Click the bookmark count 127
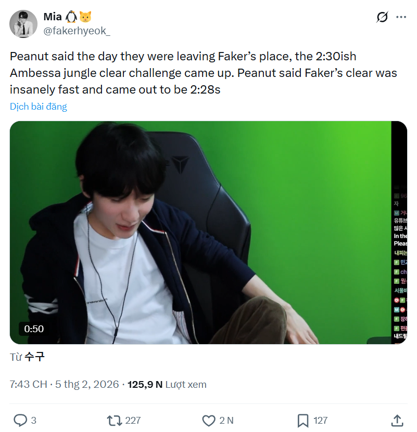This screenshot has width=417, height=432. tap(321, 420)
